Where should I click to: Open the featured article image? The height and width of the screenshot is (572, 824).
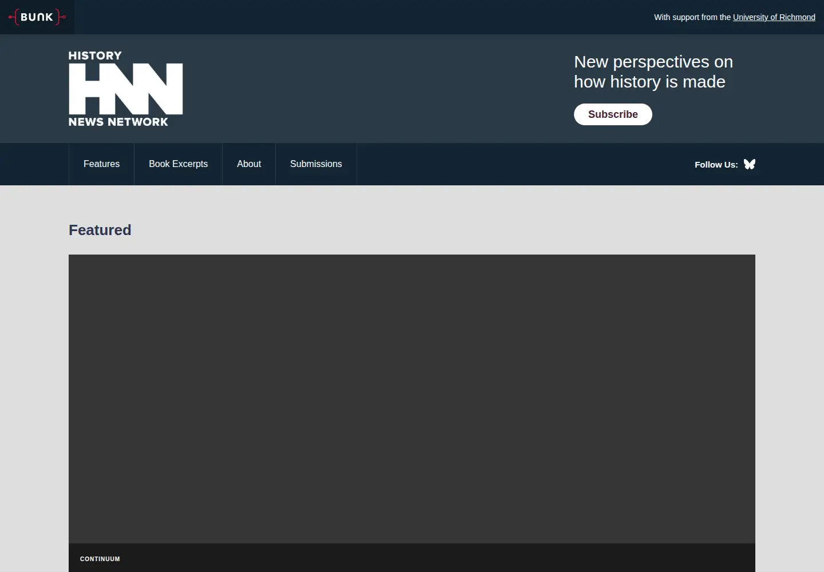point(412,399)
